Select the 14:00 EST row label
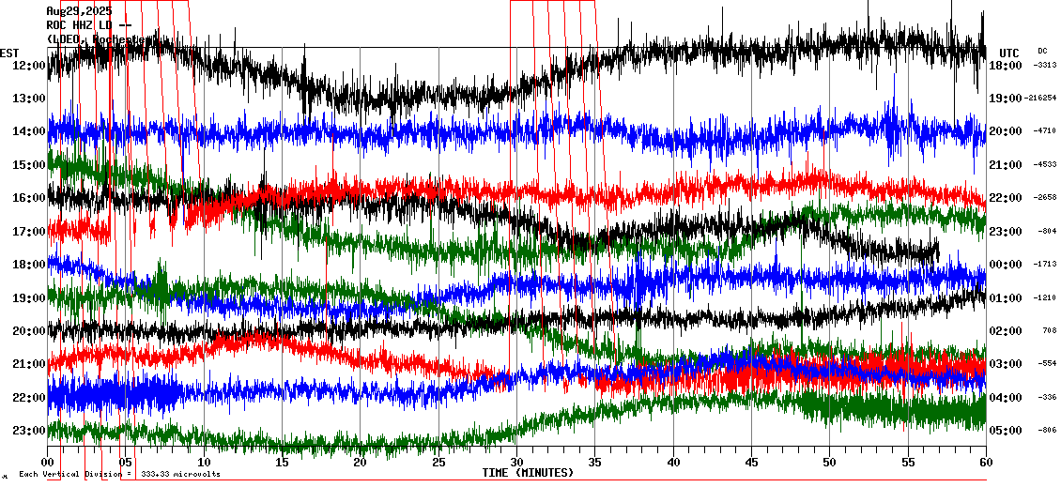 coord(30,131)
